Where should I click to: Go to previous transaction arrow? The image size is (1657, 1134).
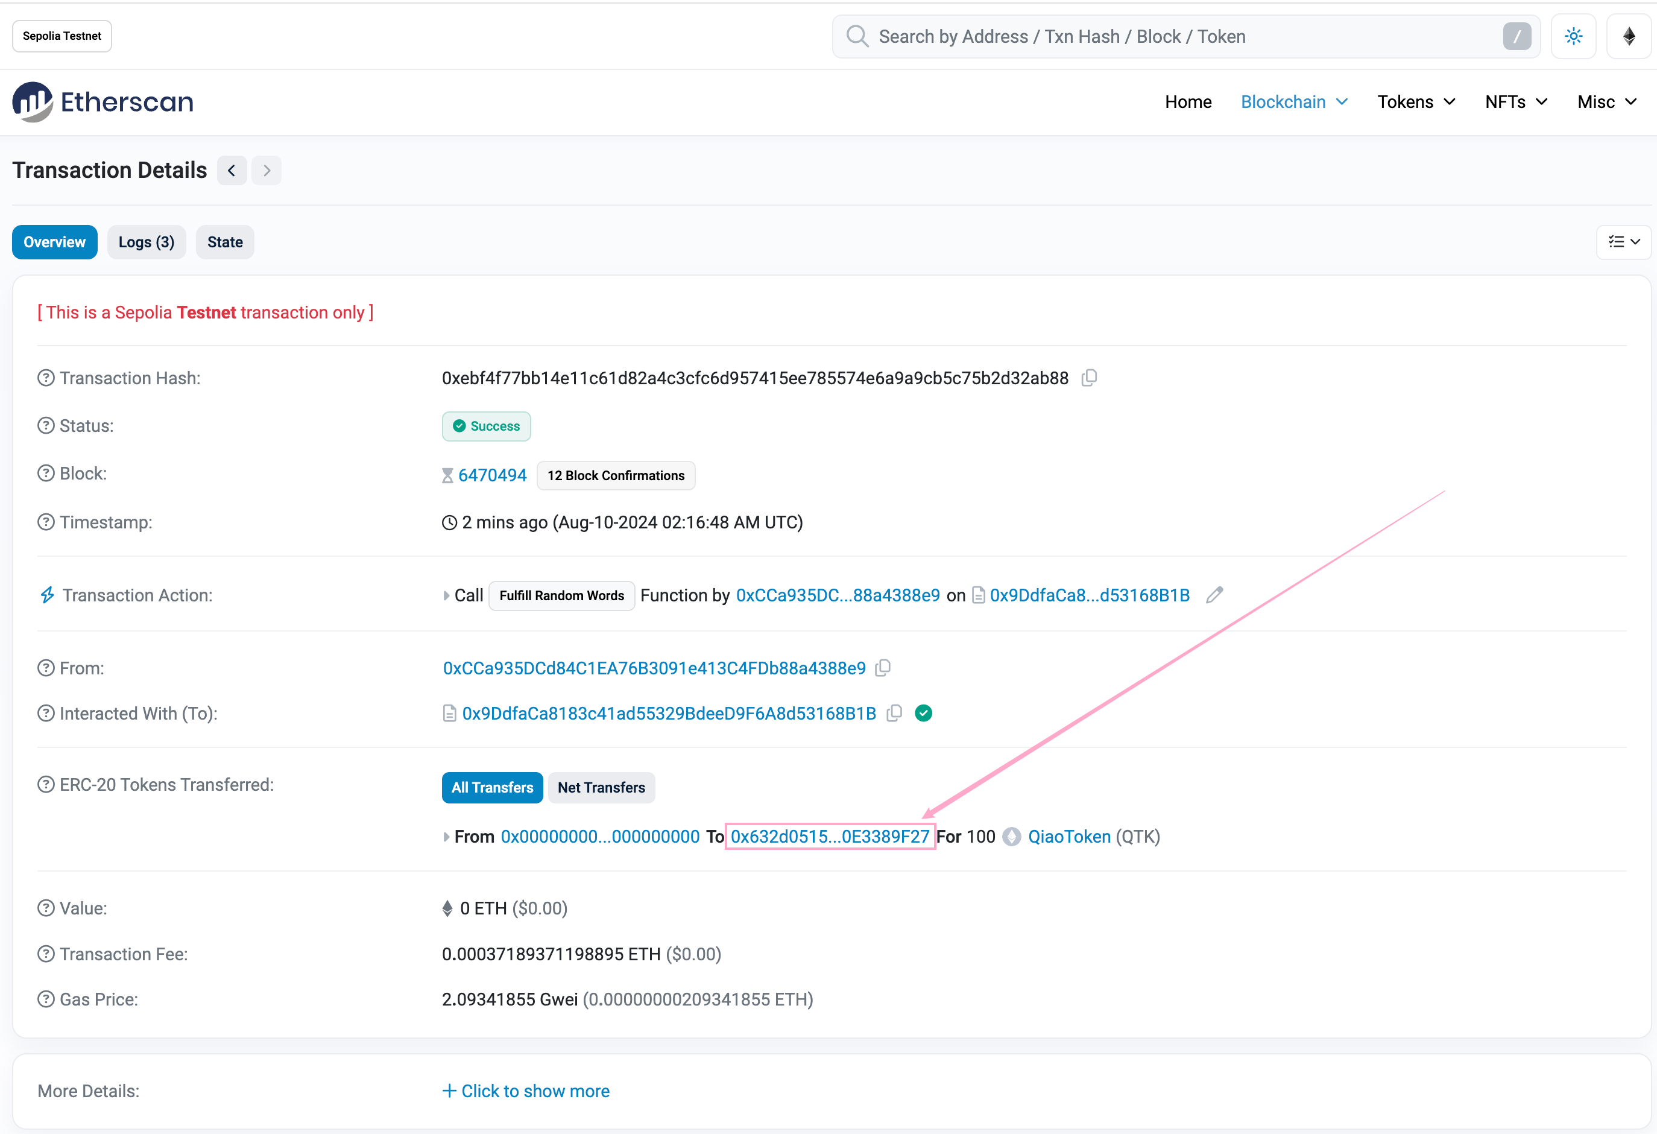[232, 171]
